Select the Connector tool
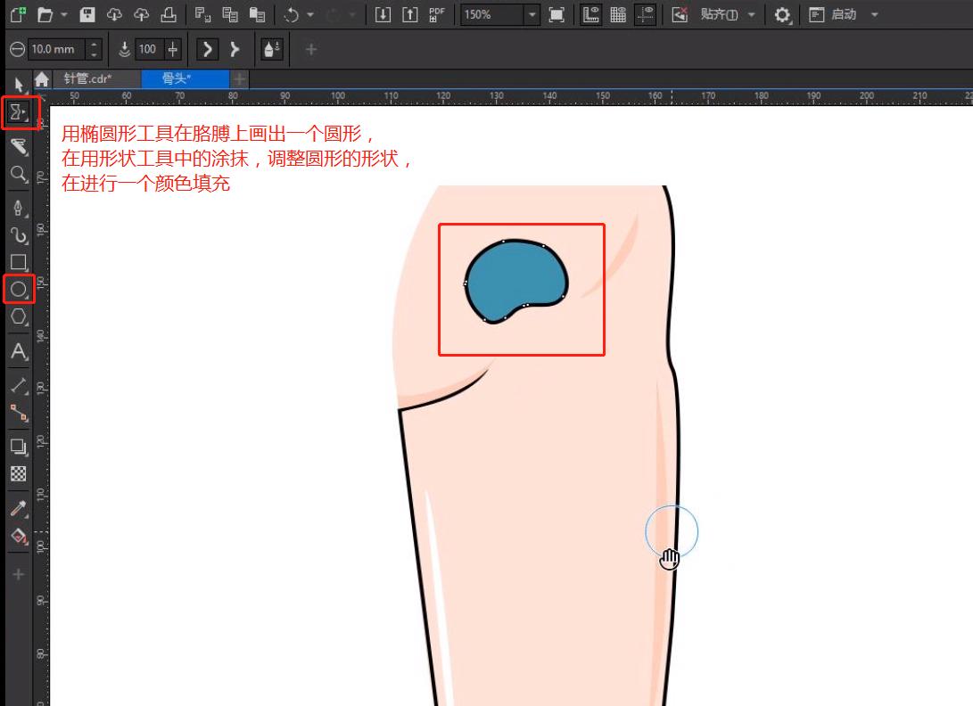This screenshot has width=973, height=706. click(x=19, y=413)
